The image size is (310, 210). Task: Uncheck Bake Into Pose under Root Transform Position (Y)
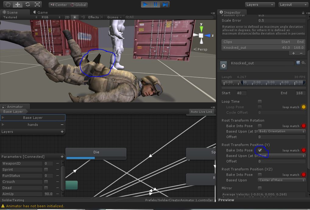pos(260,150)
